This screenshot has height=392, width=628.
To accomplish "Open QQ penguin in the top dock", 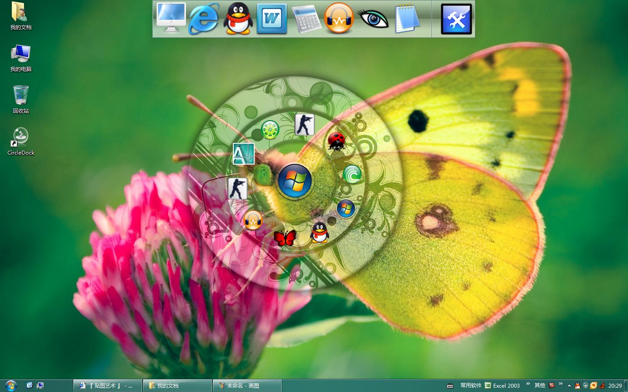I will pos(238,19).
